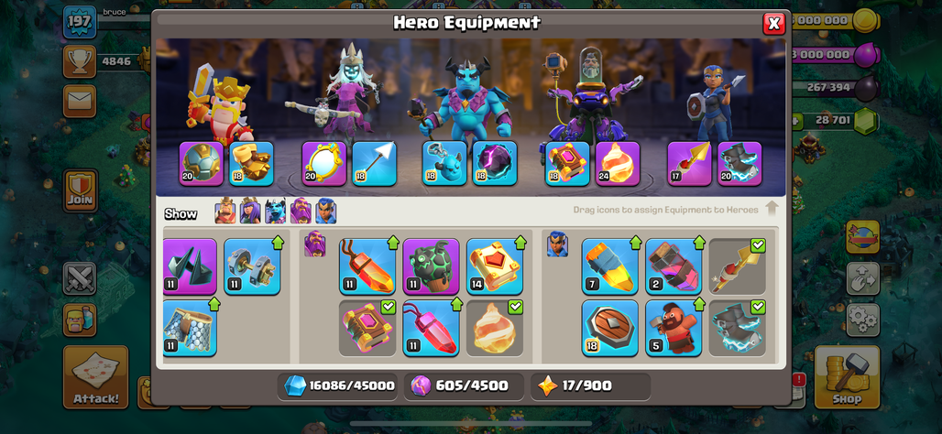Image resolution: width=942 pixels, height=434 pixels.
Task: Click the checked Eternal Tome equipment tile
Action: pyautogui.click(x=367, y=329)
